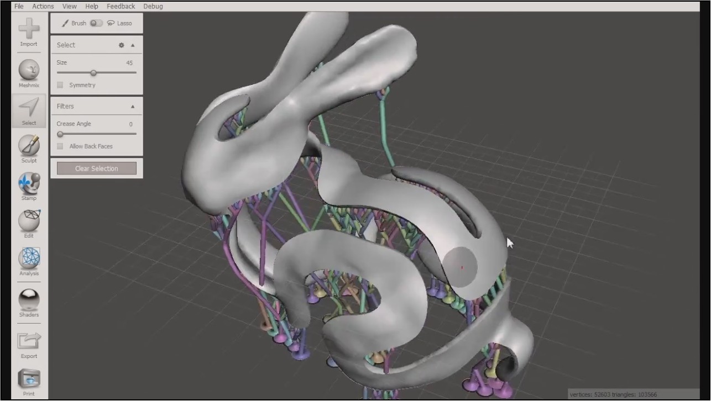Open the Stamp tool
711x401 pixels.
point(29,186)
